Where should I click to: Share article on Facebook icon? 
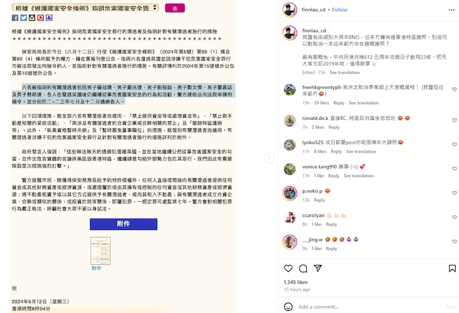15,18
